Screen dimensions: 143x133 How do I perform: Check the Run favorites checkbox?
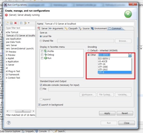(42, 58)
